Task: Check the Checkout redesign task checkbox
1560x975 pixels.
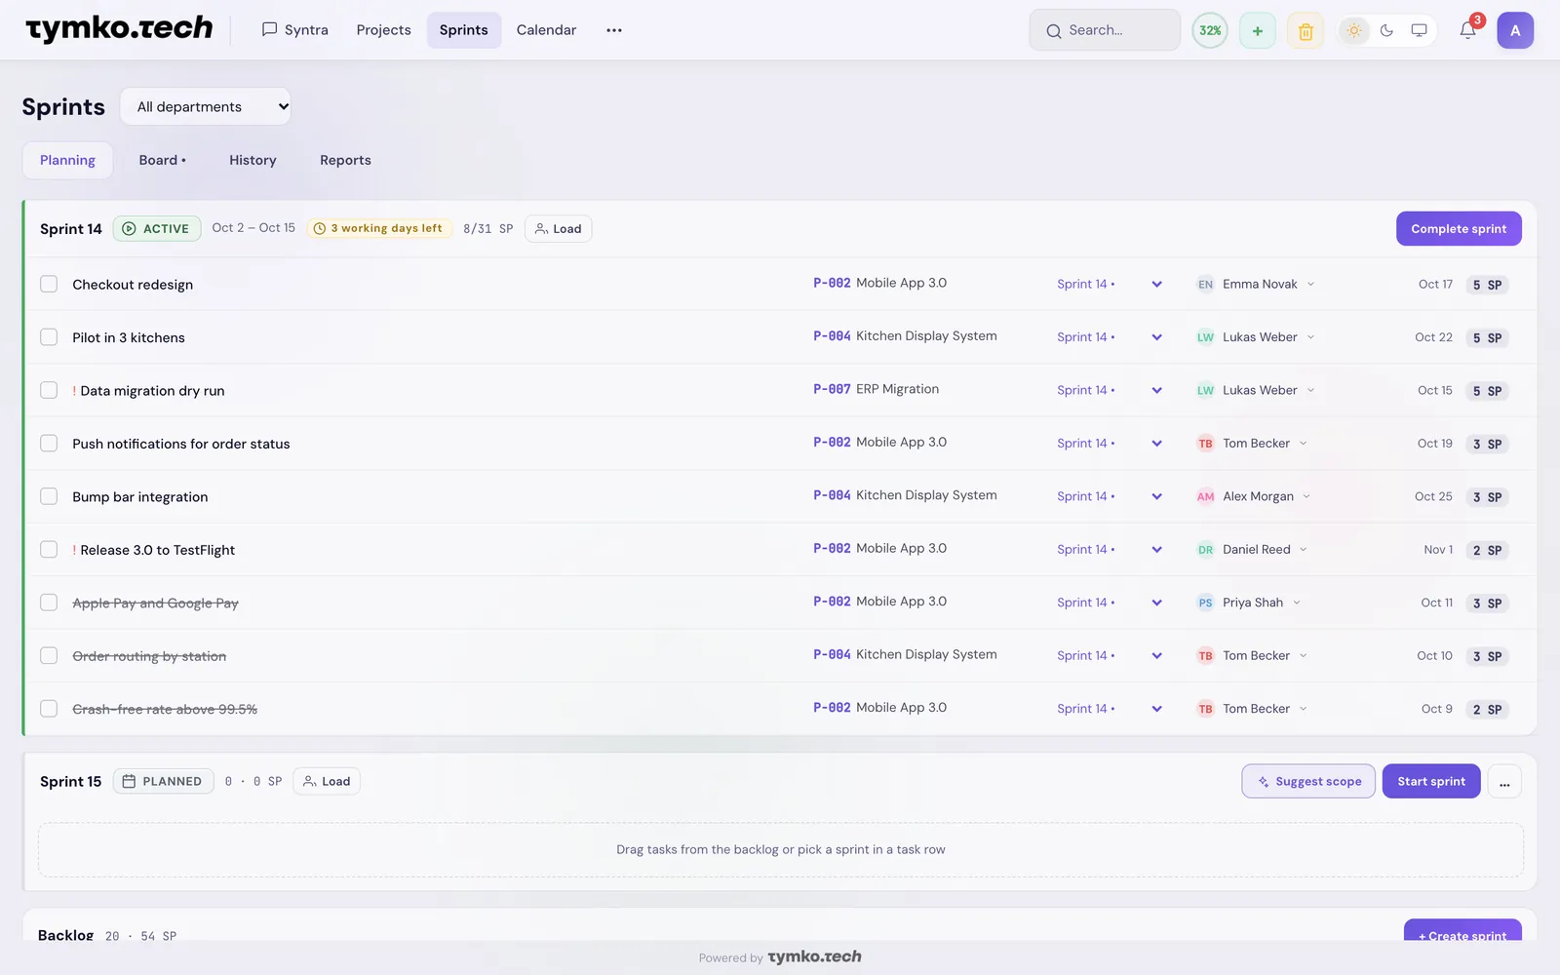Action: pyautogui.click(x=49, y=284)
